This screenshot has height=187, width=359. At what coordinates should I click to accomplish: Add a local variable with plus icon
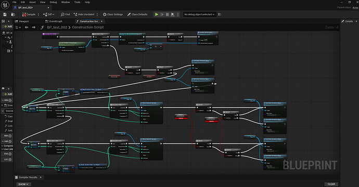pyautogui.click(x=10, y=159)
